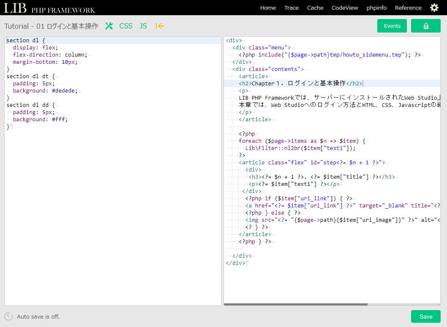Click the LIB PHP Framework logo
The image size is (447, 327).
click(x=50, y=8)
